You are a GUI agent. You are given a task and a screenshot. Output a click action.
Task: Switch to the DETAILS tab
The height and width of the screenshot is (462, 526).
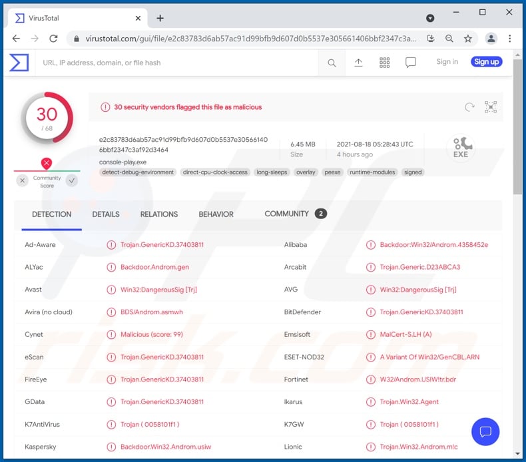coord(106,214)
